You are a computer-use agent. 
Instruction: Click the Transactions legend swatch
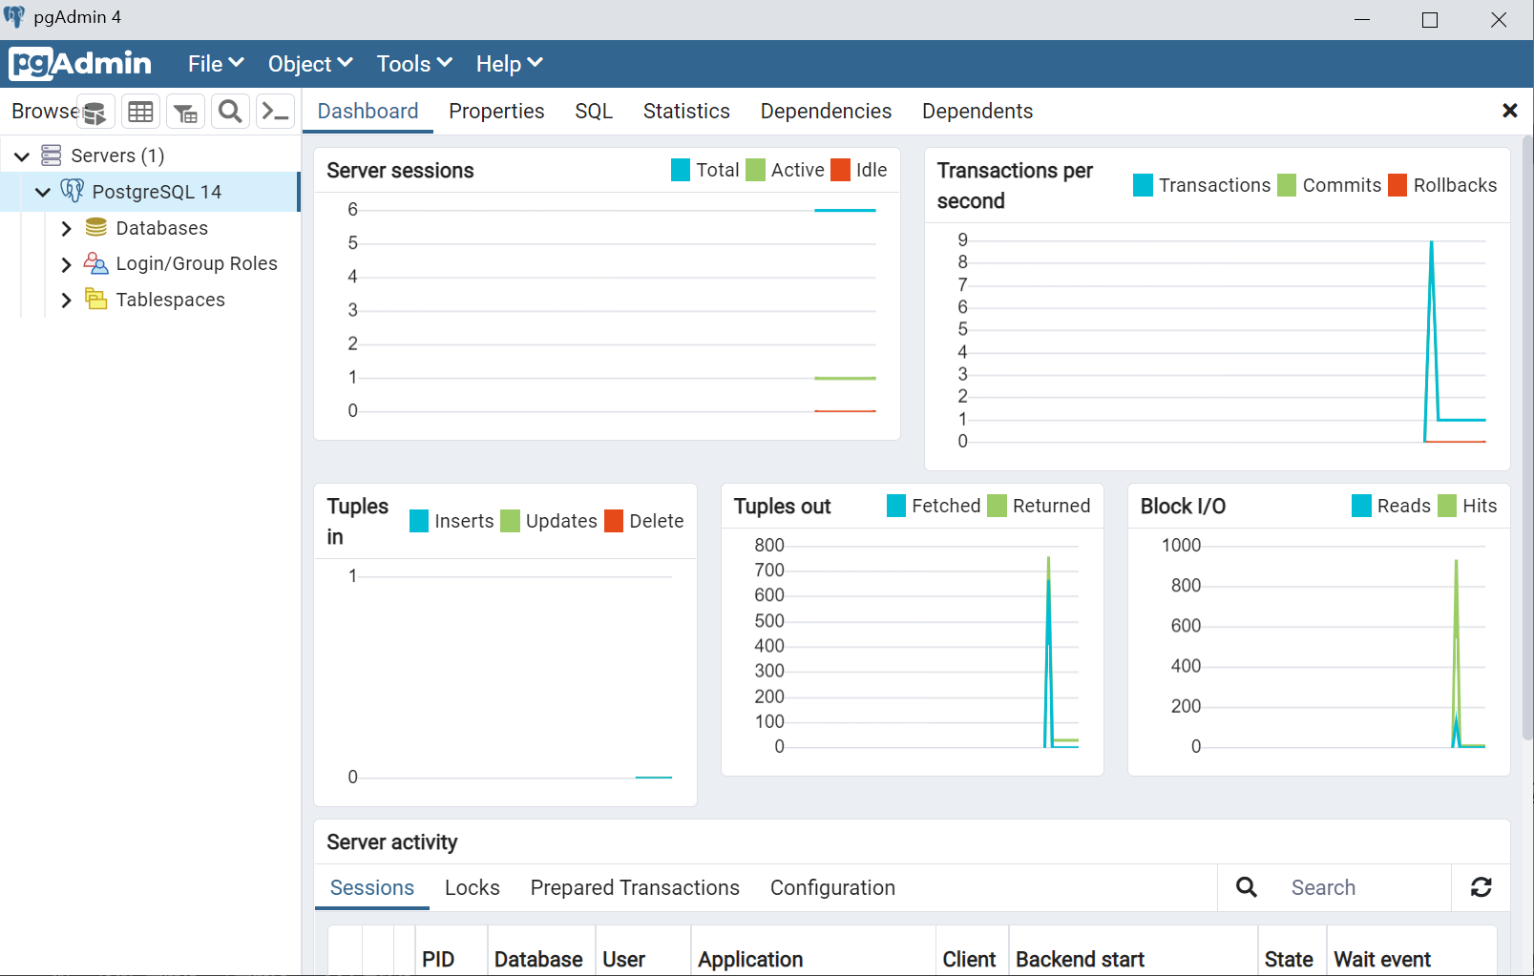click(1143, 185)
